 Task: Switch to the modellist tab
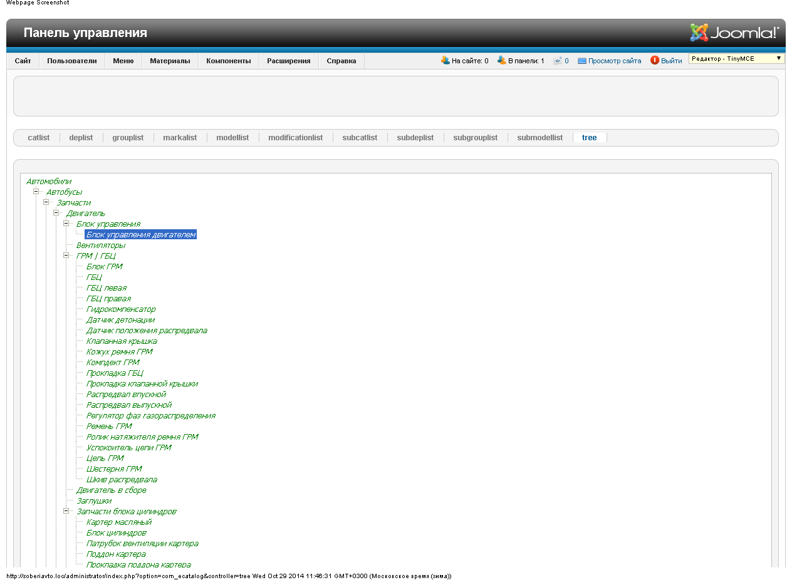click(x=232, y=138)
